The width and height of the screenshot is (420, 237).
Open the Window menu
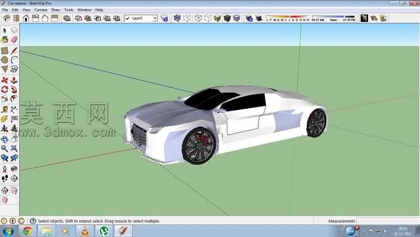coord(84,10)
